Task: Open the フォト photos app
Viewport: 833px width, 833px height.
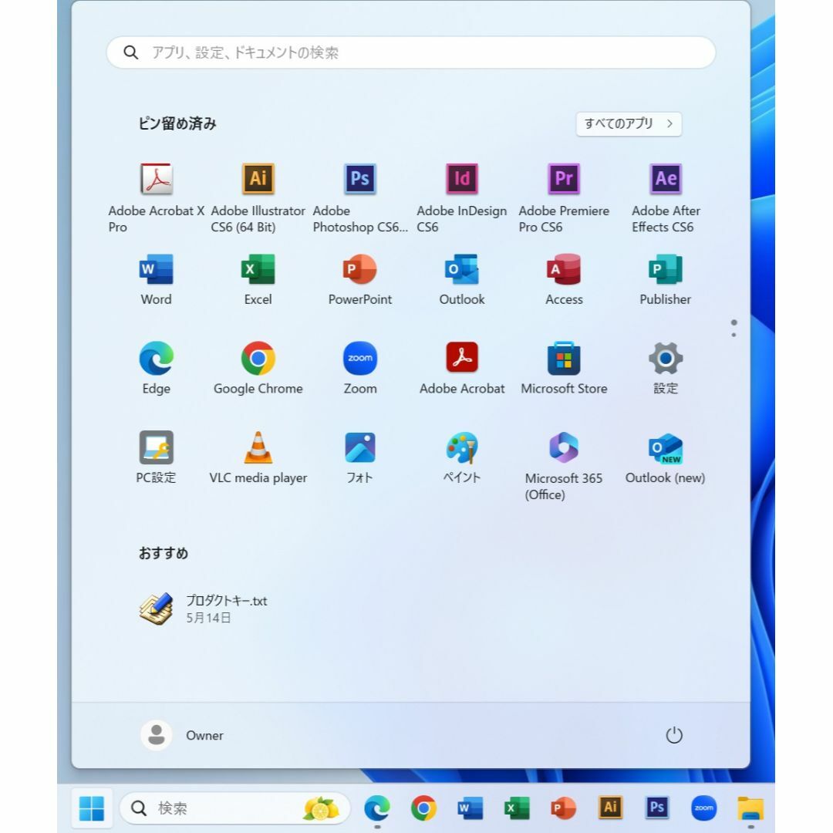Action: click(x=360, y=457)
